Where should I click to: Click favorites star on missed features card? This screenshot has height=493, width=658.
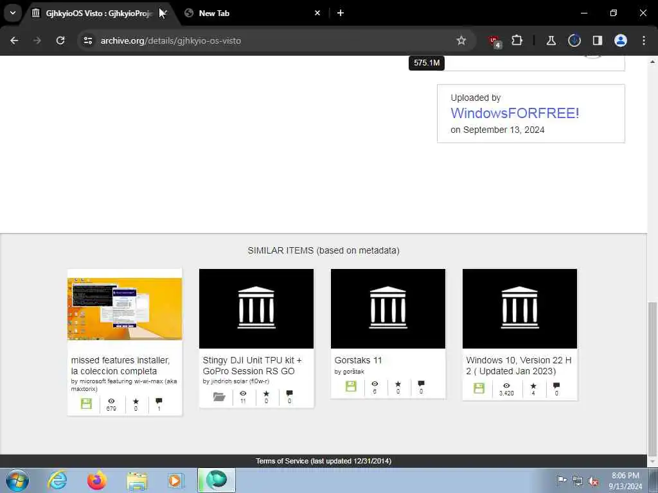(136, 401)
